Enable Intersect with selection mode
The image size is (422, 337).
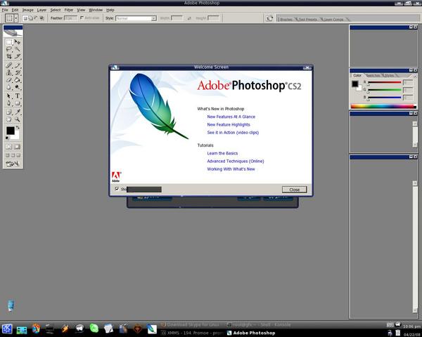[x=42, y=18]
